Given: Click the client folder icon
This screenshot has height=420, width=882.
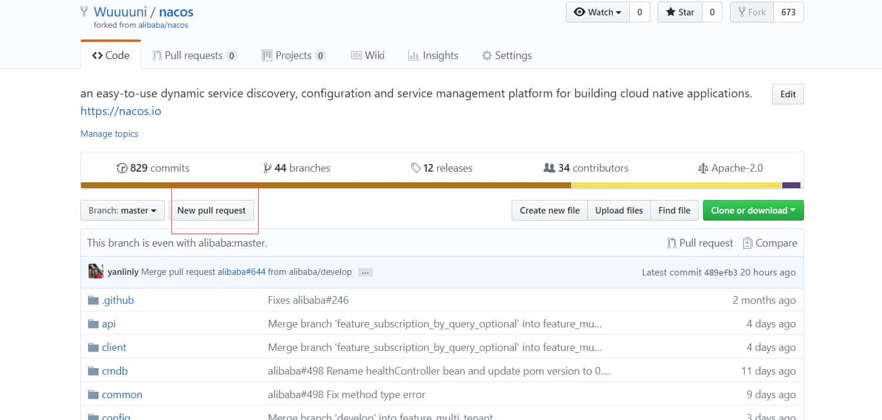Looking at the screenshot, I should point(93,347).
